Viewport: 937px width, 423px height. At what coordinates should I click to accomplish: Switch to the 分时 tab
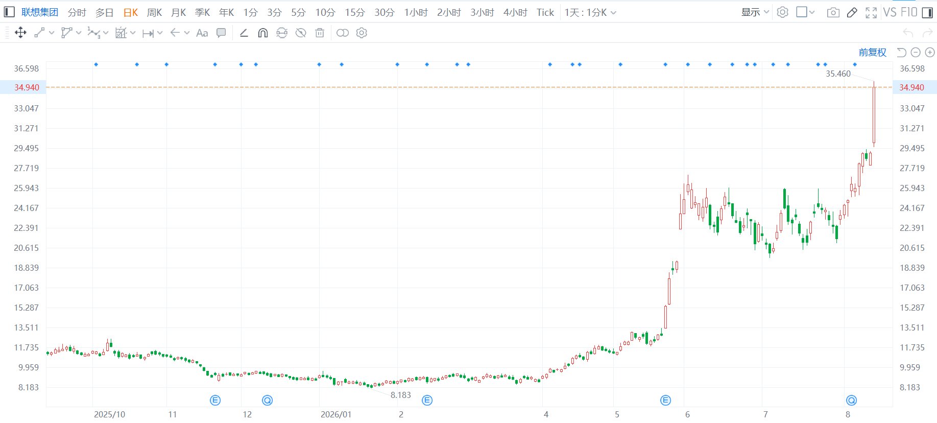pyautogui.click(x=77, y=12)
